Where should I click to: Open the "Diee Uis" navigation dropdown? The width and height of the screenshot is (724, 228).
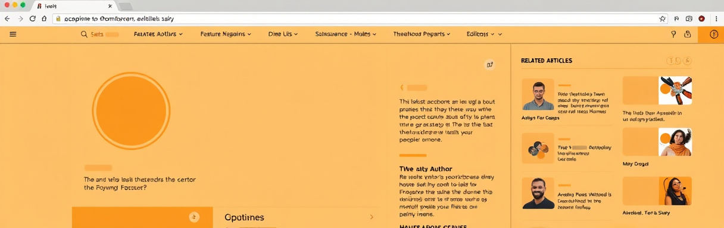click(x=283, y=34)
